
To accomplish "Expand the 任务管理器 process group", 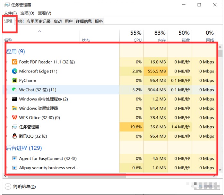I will [7, 127].
